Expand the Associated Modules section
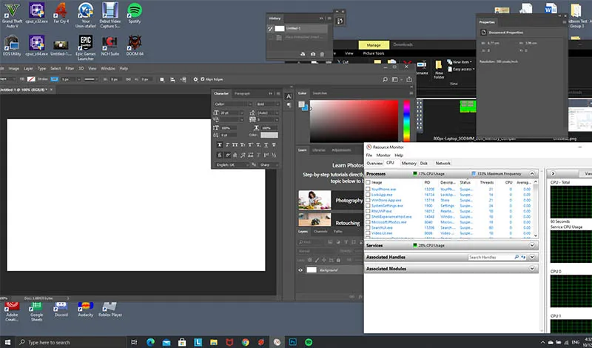Image resolution: width=592 pixels, height=348 pixels. coord(534,269)
